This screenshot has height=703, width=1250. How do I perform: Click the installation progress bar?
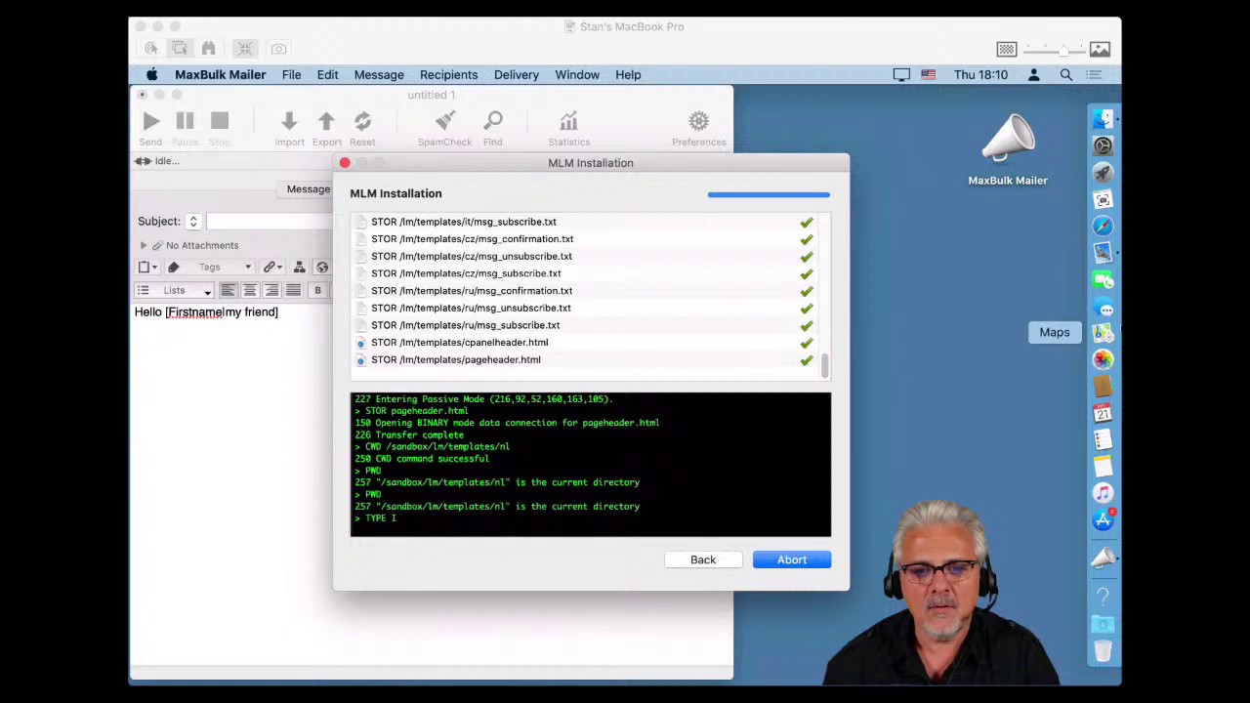769,194
